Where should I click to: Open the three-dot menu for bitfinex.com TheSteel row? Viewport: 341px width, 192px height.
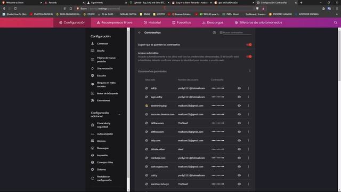pyautogui.click(x=248, y=123)
